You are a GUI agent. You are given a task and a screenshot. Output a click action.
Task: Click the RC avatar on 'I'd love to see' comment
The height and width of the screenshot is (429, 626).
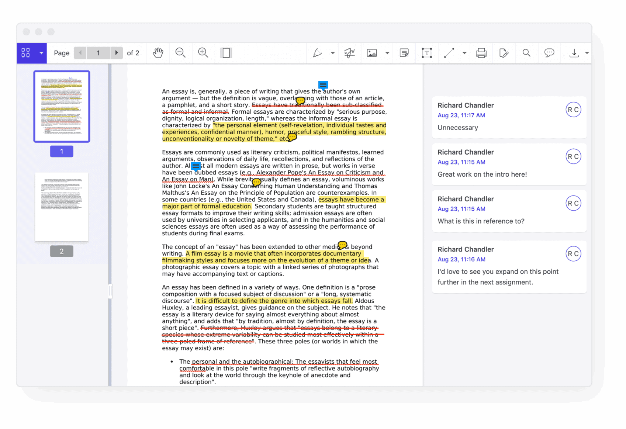573,254
